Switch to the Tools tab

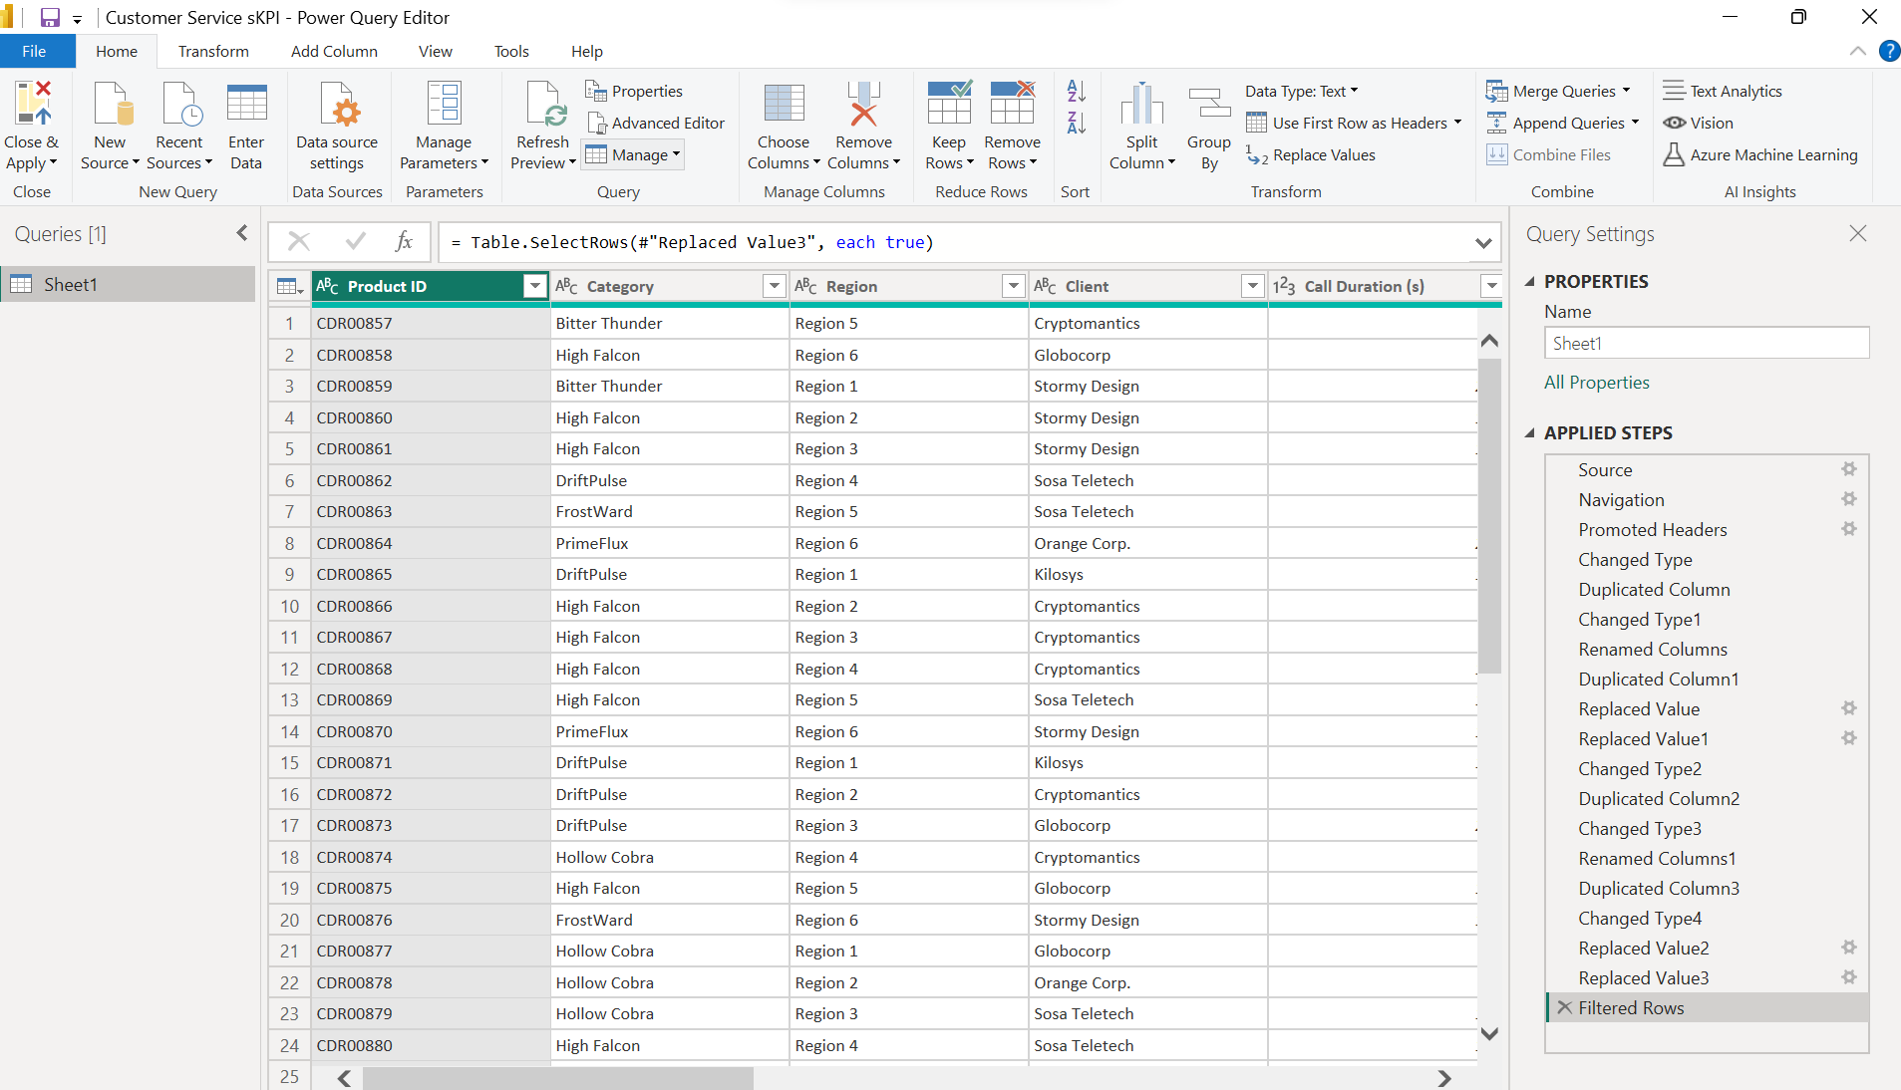(511, 52)
